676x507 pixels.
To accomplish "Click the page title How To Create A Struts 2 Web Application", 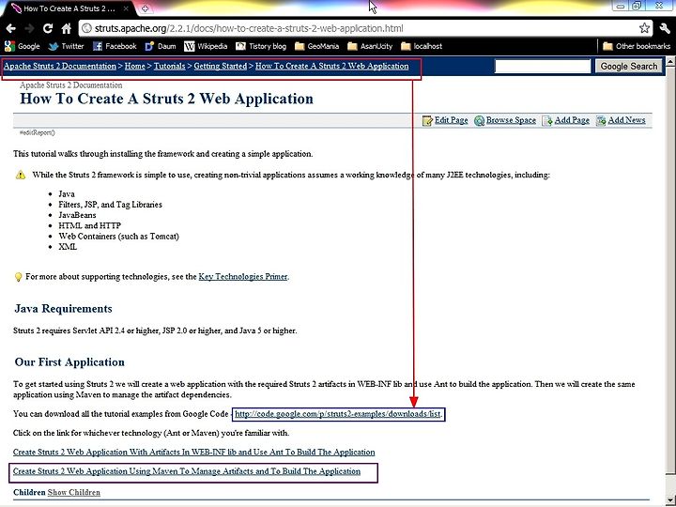I will pos(166,99).
